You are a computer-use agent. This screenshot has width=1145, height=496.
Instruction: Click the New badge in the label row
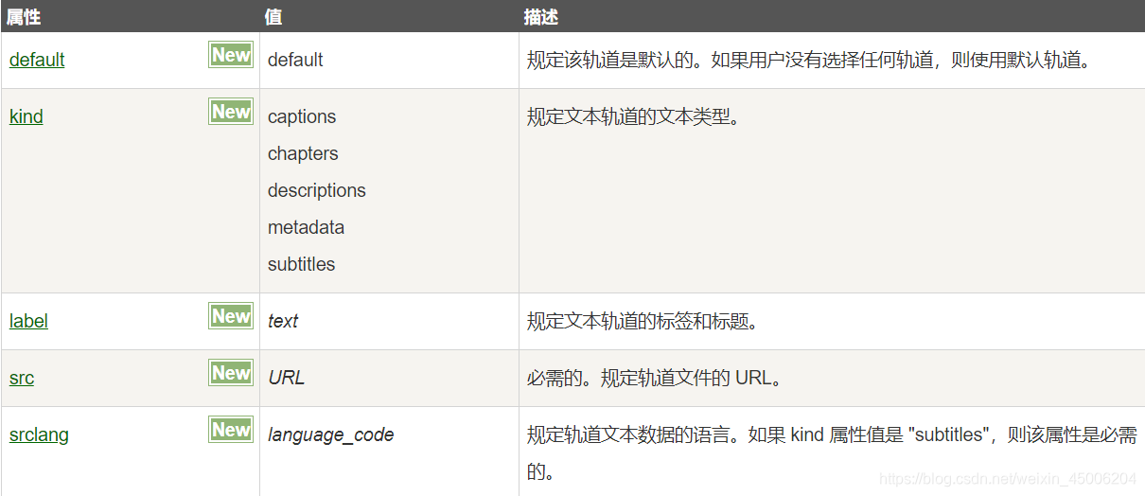pyautogui.click(x=231, y=316)
